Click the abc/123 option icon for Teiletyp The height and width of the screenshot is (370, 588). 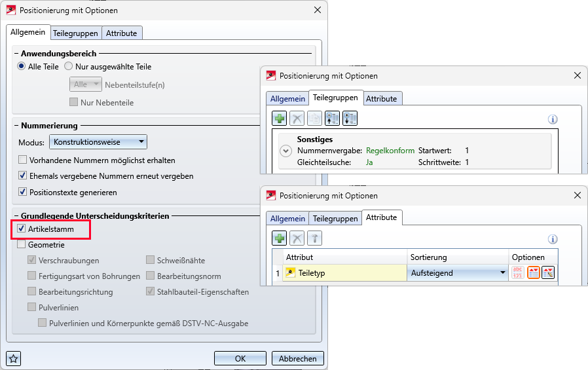pos(518,273)
